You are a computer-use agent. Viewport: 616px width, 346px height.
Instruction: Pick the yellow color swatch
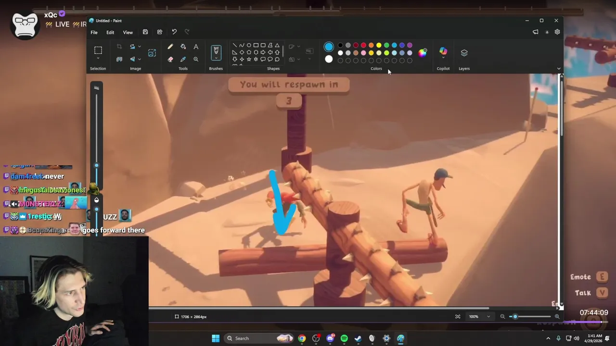[379, 45]
